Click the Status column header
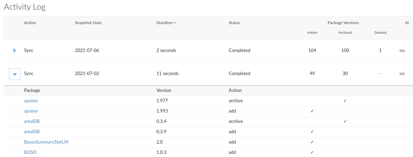The height and width of the screenshot is (157, 413). click(235, 23)
